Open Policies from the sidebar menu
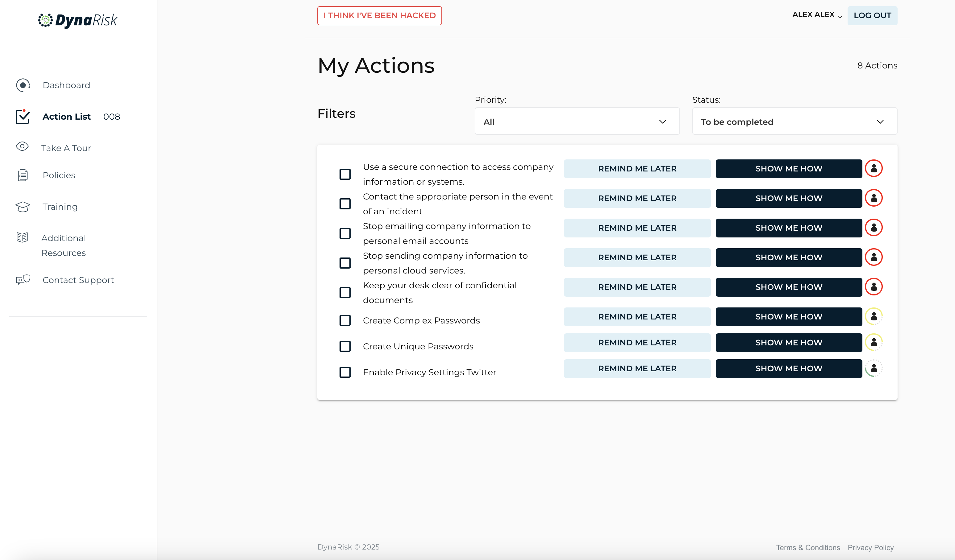 coord(59,175)
